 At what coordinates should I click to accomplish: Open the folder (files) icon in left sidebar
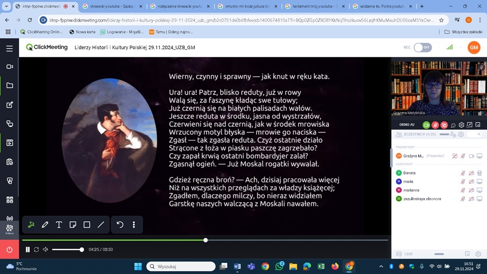tap(10, 85)
